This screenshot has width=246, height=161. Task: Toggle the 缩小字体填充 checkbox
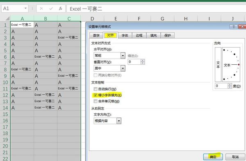point(96,95)
